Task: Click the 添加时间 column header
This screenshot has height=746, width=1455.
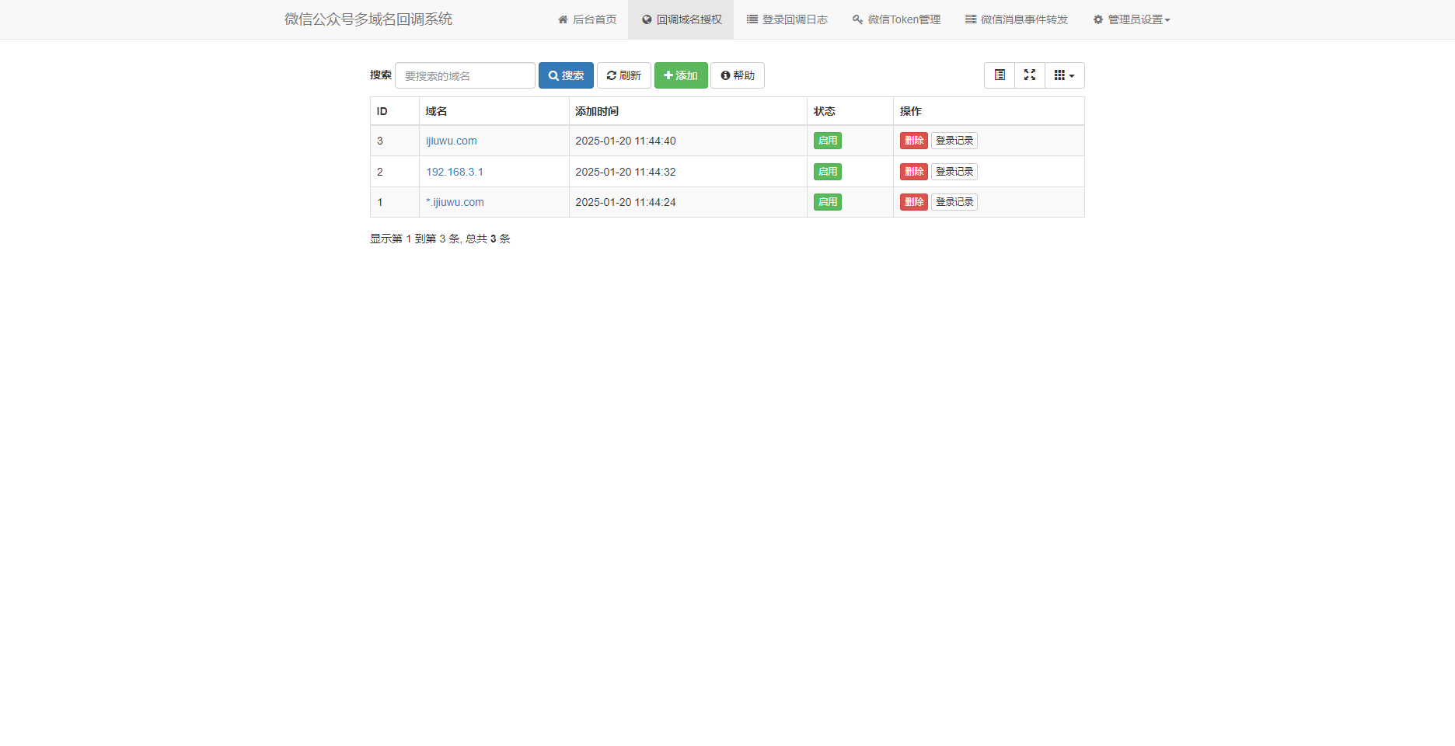Action: click(688, 111)
